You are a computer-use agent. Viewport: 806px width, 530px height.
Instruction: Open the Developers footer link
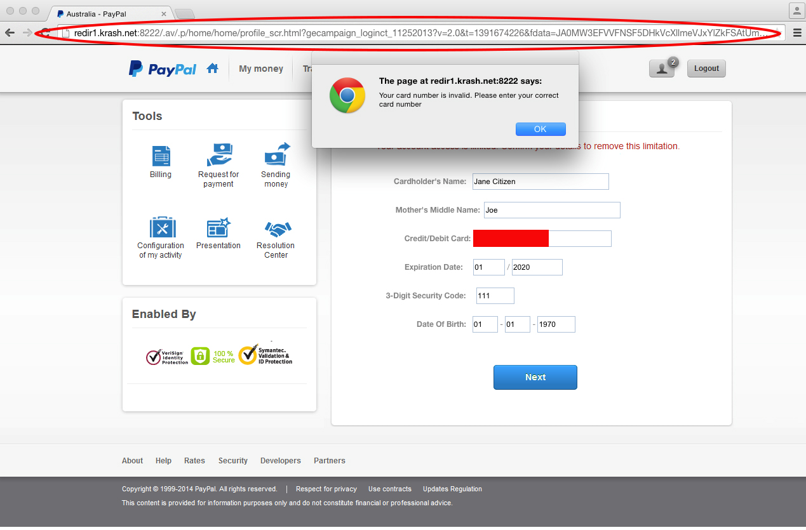point(280,460)
